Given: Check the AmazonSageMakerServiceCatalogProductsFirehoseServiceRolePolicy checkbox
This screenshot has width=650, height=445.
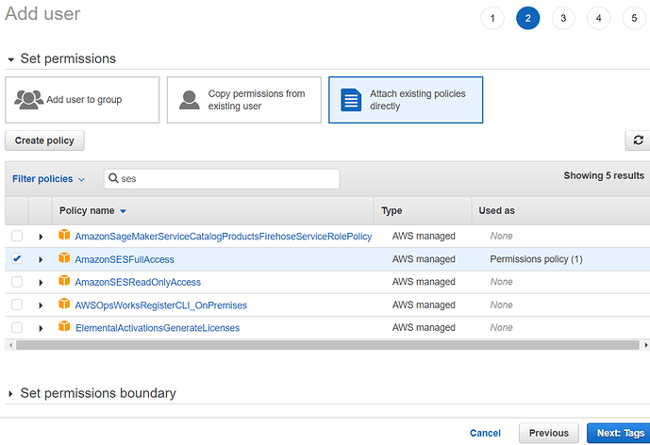Looking at the screenshot, I should pyautogui.click(x=17, y=236).
